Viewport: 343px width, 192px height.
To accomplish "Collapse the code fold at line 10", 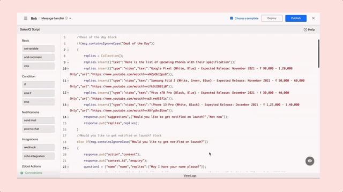I will click(68, 69).
